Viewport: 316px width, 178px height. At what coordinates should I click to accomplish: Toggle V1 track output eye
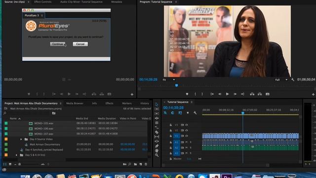point(187,136)
